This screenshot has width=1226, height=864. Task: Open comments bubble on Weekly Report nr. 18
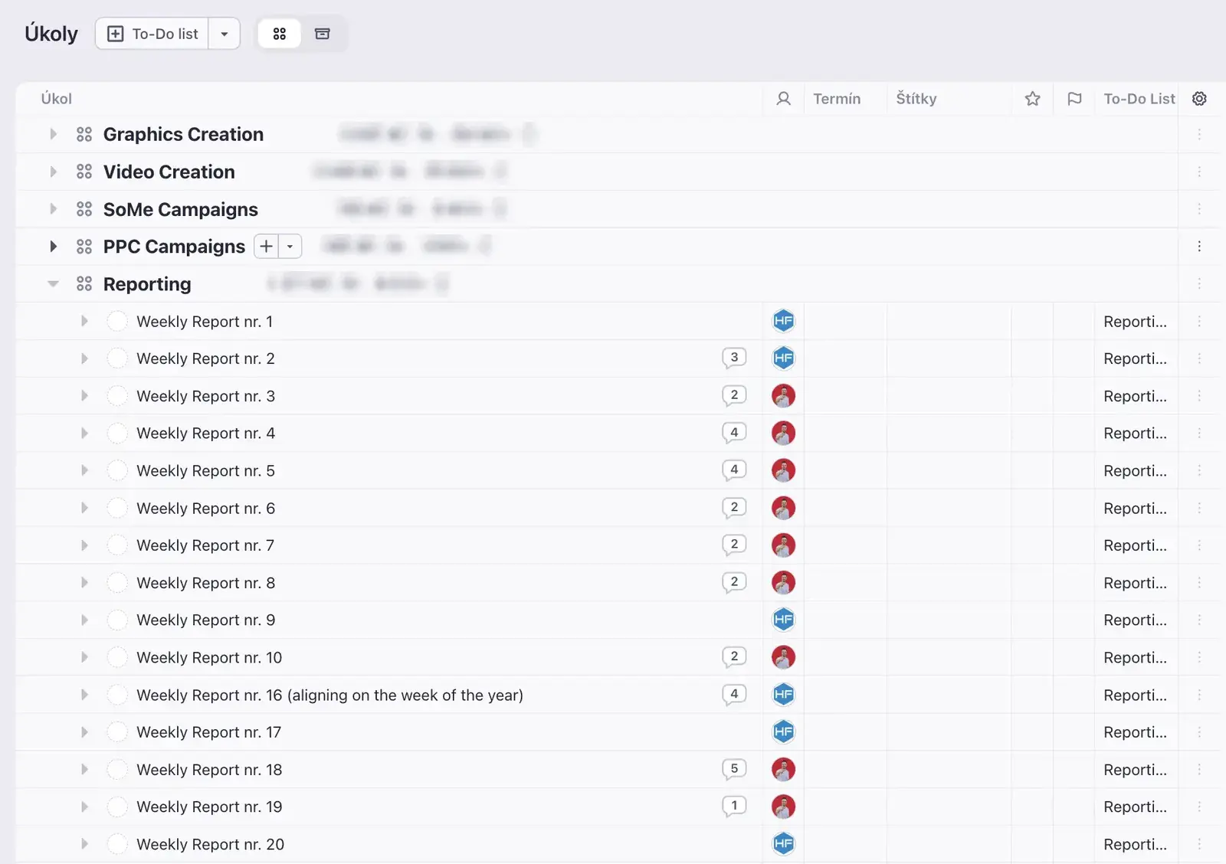734,769
